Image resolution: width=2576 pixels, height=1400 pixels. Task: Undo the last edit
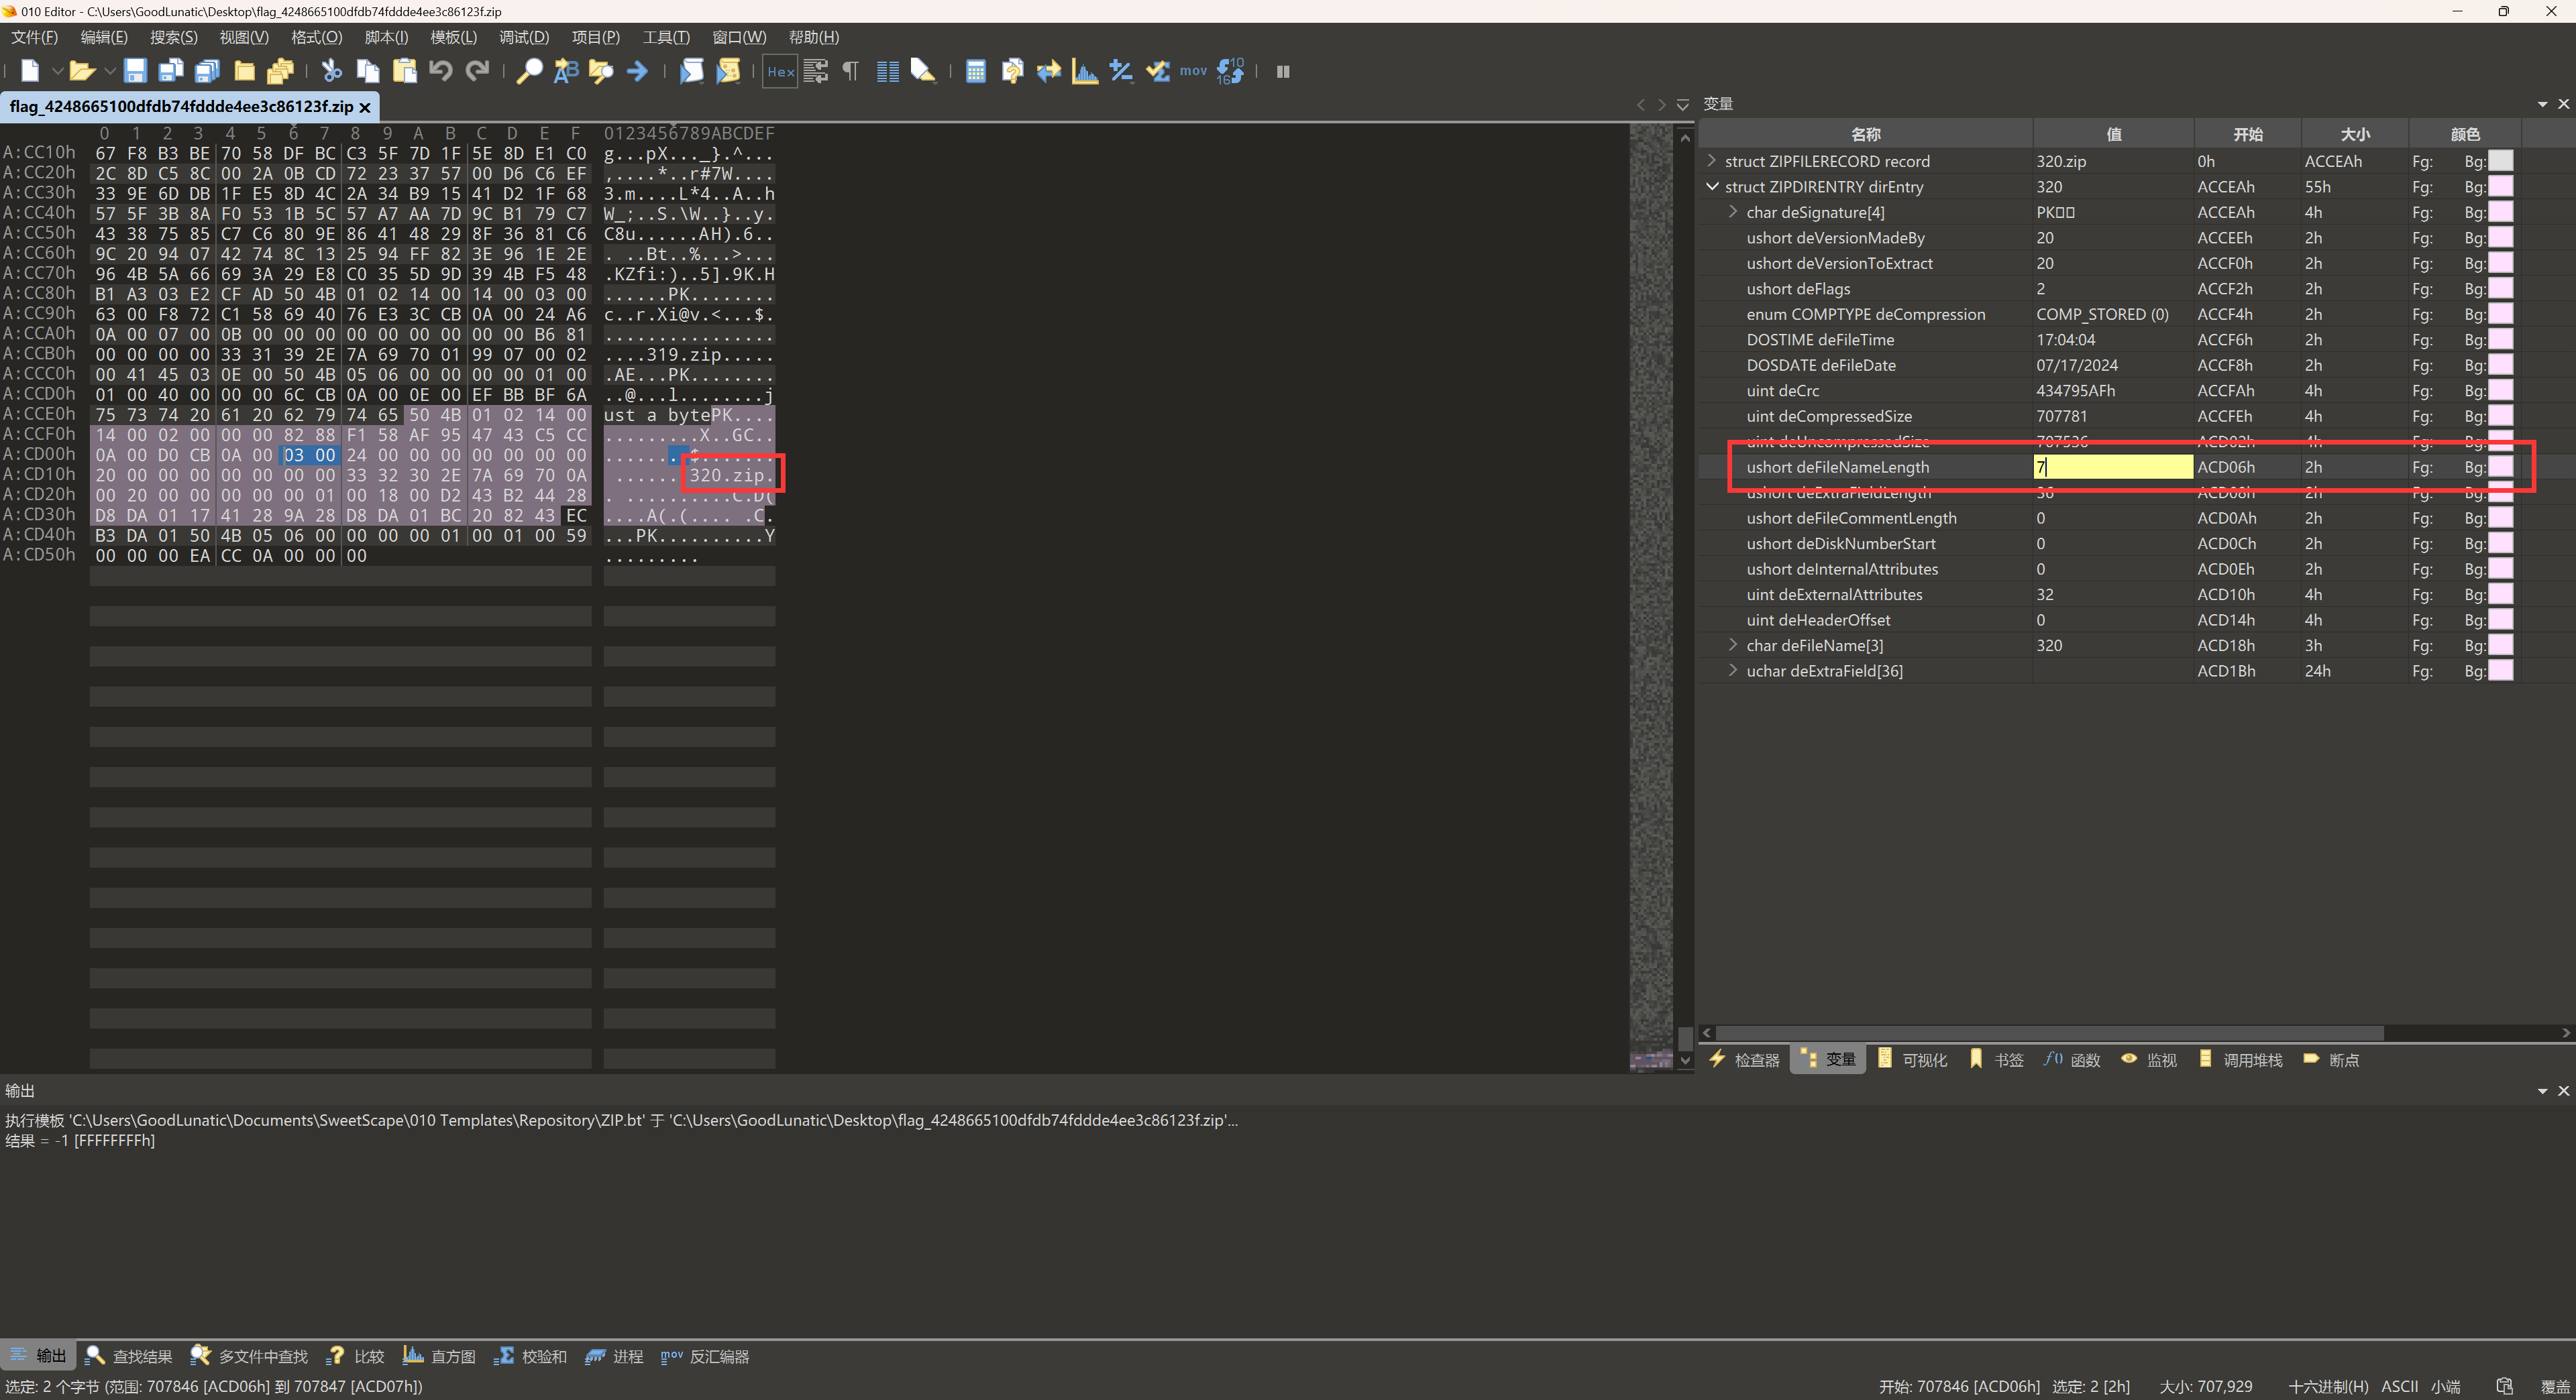[441, 71]
